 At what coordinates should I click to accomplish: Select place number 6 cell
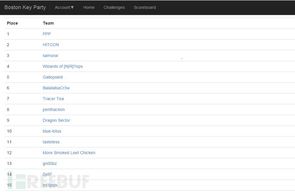click(8, 88)
